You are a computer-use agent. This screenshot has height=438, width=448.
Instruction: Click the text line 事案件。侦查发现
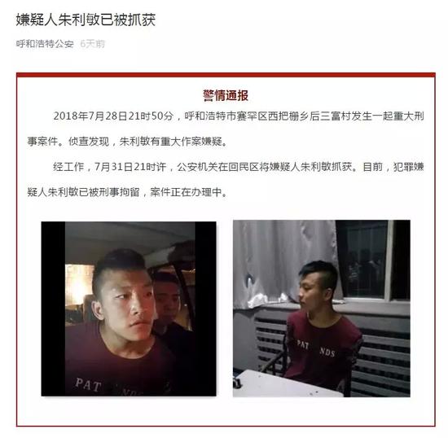pyautogui.click(x=128, y=142)
